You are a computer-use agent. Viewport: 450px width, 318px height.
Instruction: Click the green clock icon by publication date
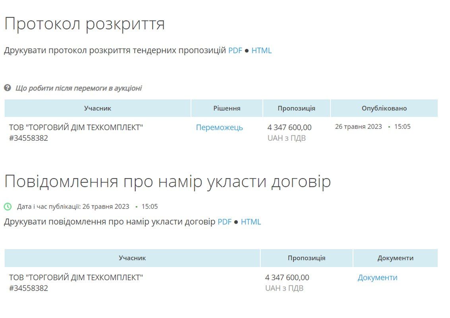[8, 207]
